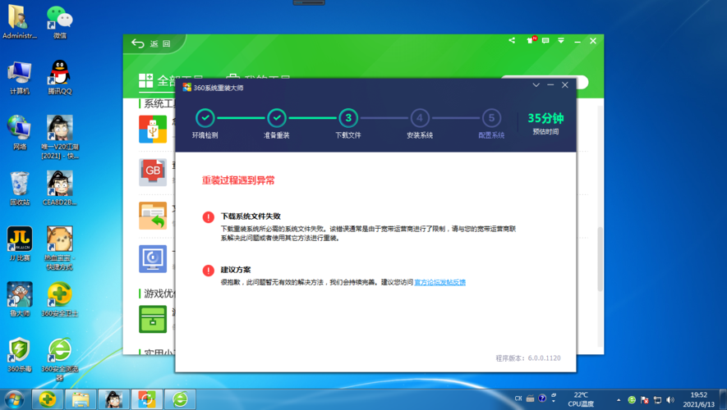Open the language bar options dropdown arrow
The width and height of the screenshot is (727, 410).
click(x=553, y=402)
